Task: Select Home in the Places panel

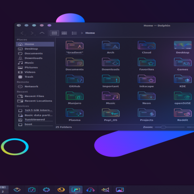Action: tap(35, 44)
